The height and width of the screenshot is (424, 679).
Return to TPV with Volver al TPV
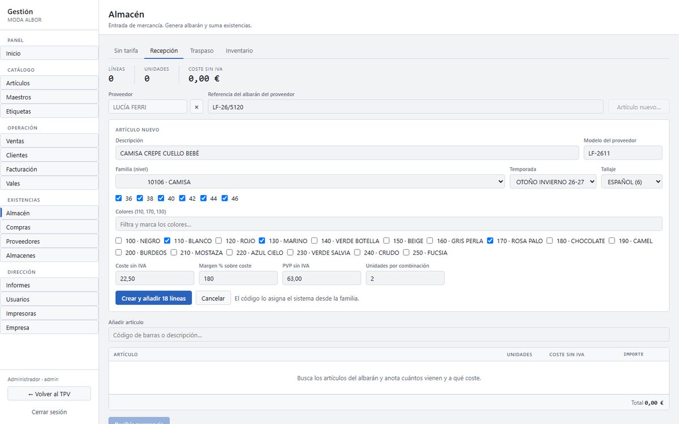[x=49, y=394]
